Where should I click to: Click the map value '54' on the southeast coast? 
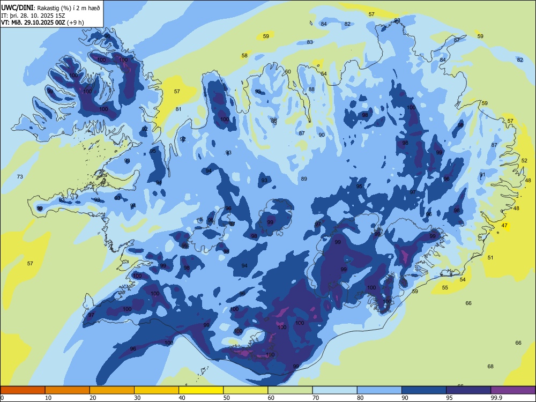463,279
